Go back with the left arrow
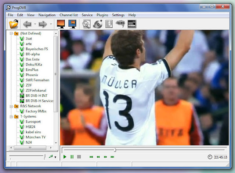Screen dimensions: 235x173 (x=27, y=24)
